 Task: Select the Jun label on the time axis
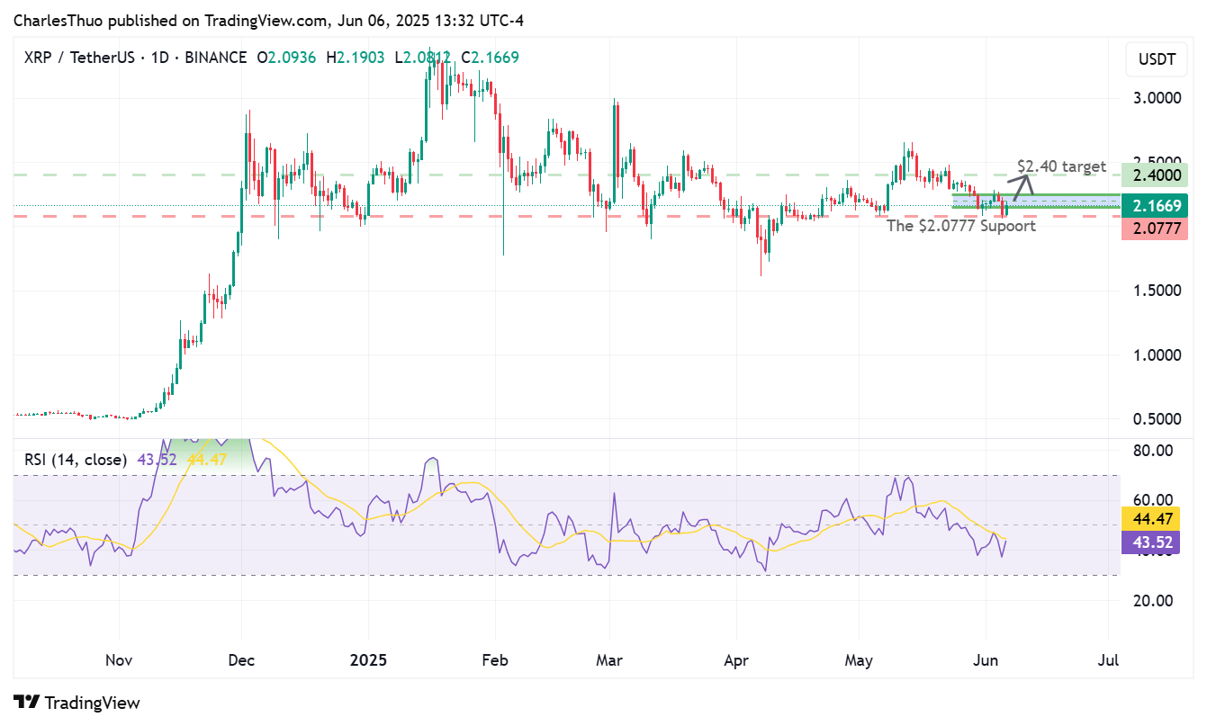click(986, 659)
